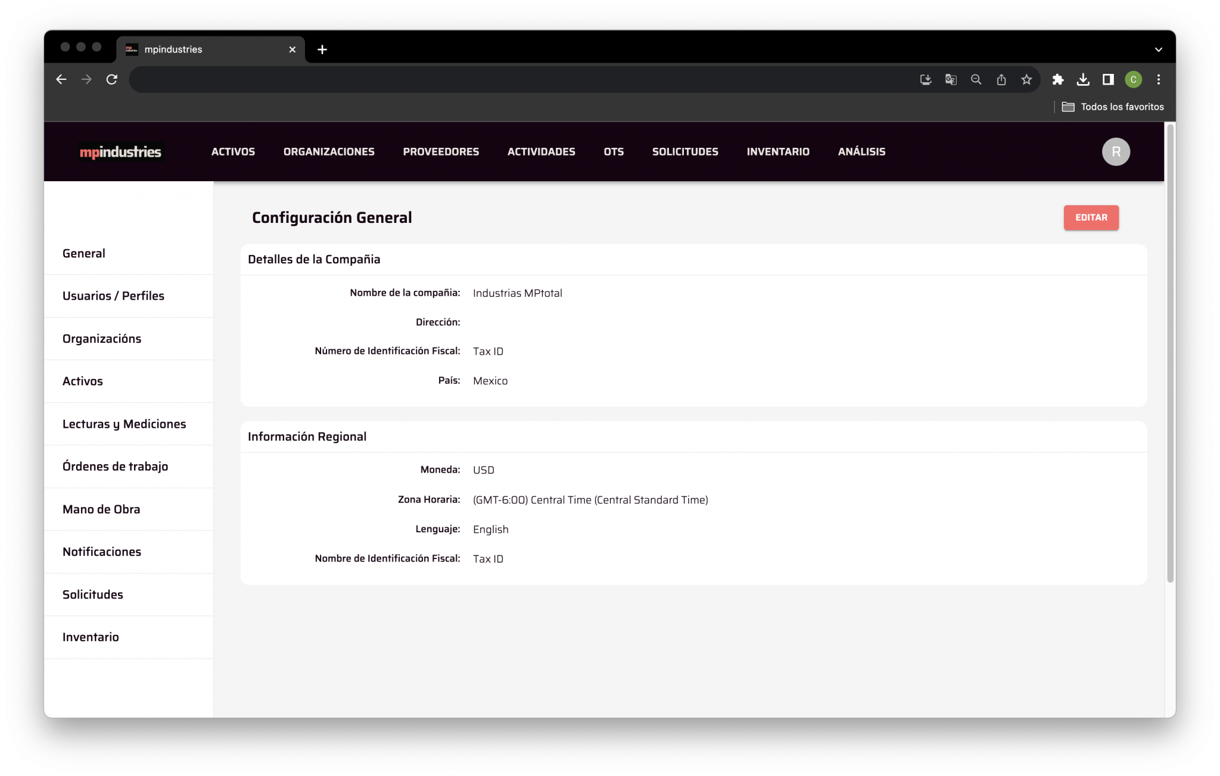Select Órdenes de trabajo in the sidebar
The width and height of the screenshot is (1220, 776).
coord(116,467)
